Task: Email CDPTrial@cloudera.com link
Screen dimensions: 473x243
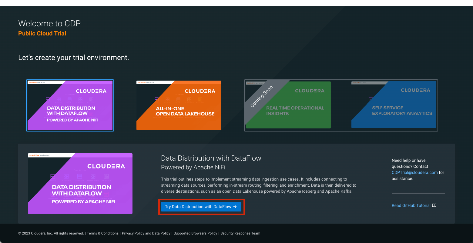Action: click(x=414, y=172)
